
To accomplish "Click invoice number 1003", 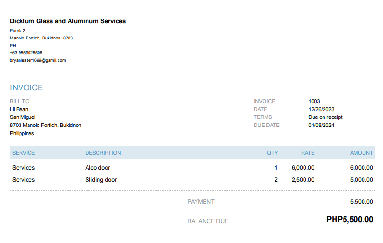I will coord(314,101).
